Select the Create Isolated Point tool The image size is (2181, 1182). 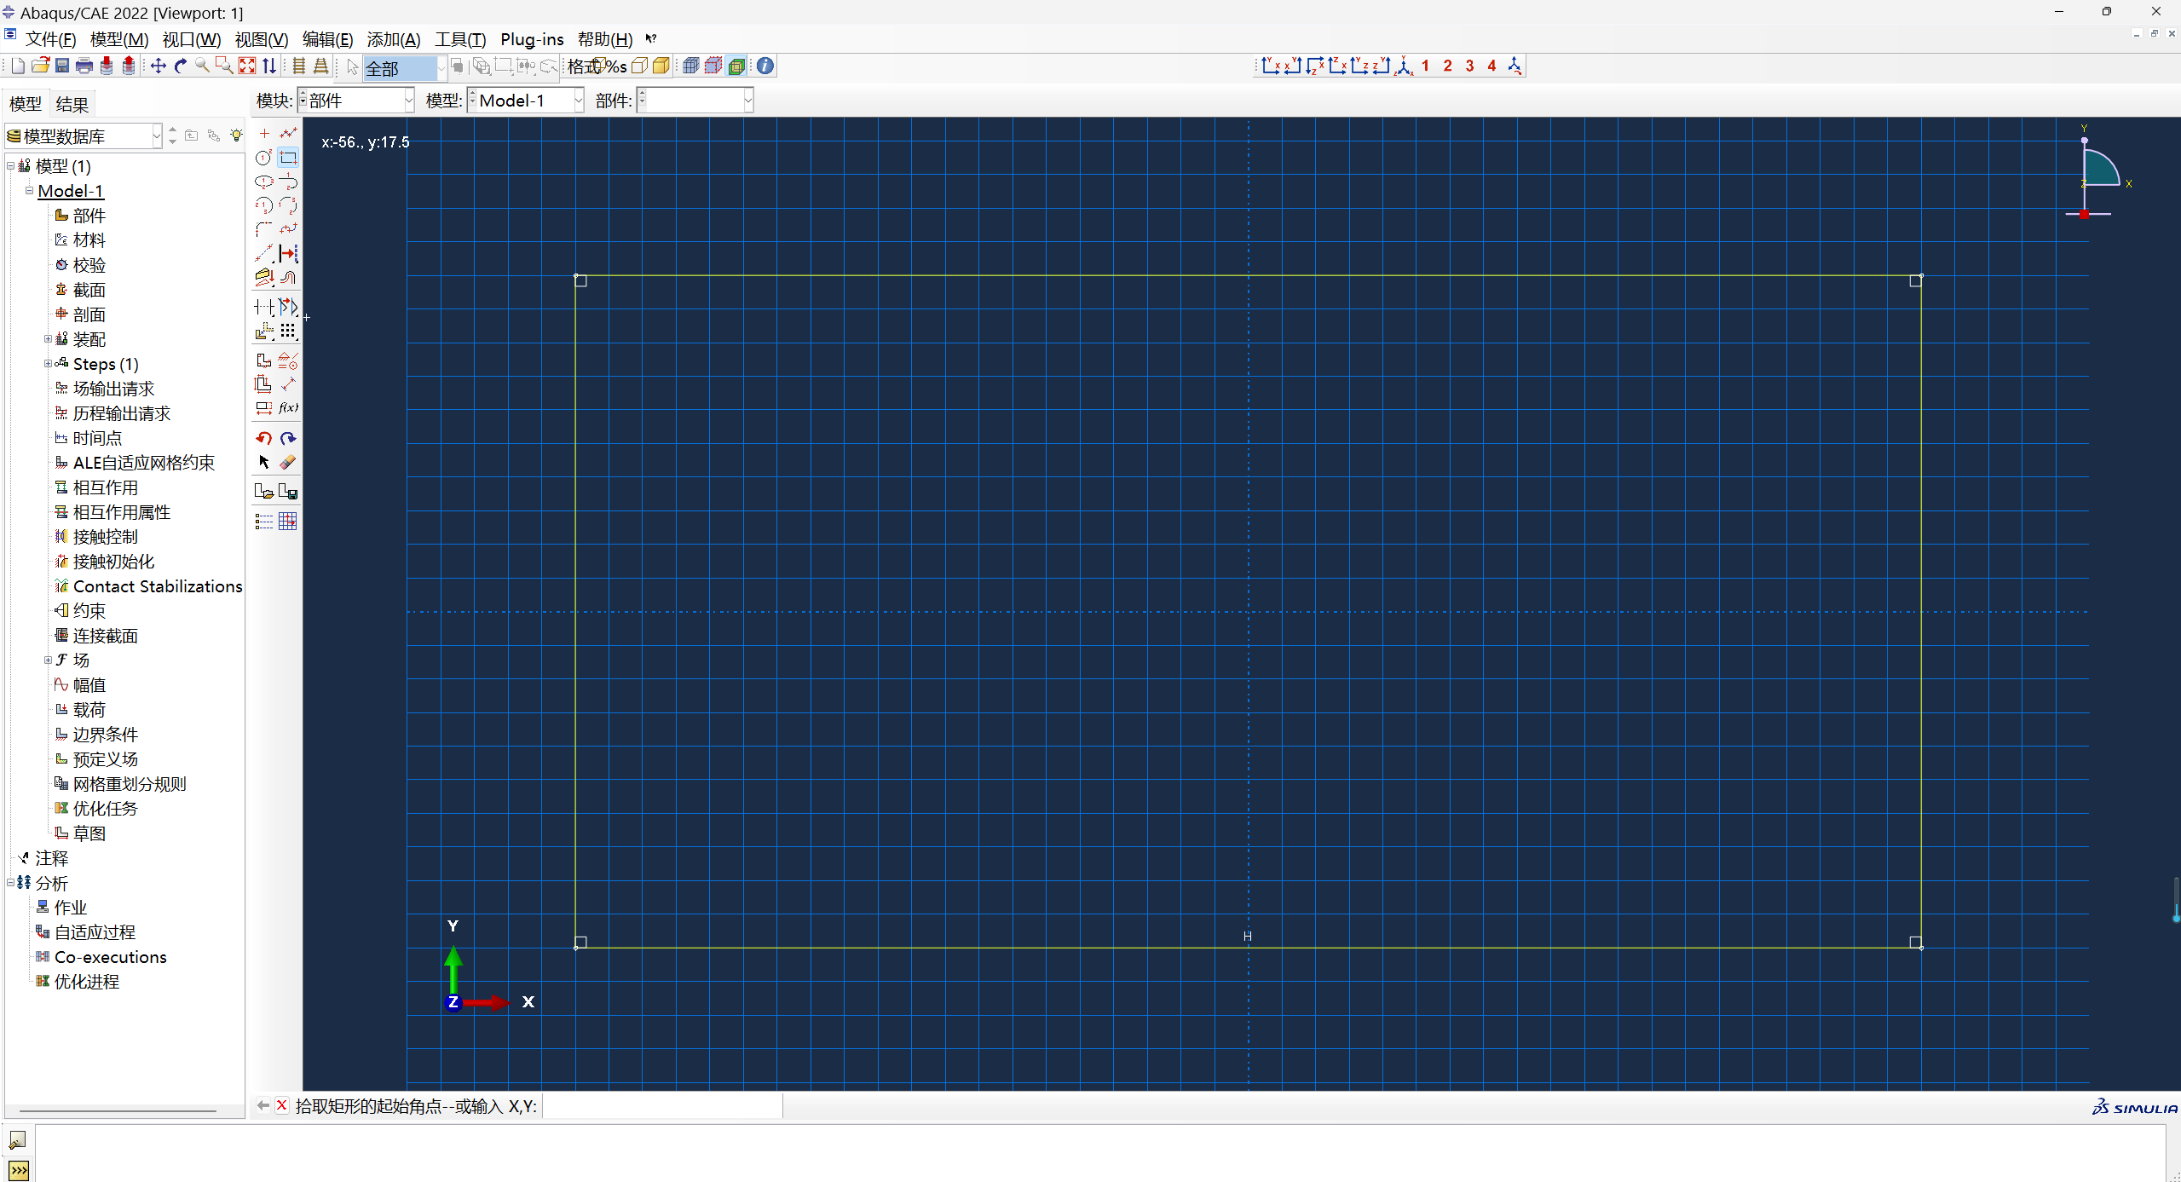pos(264,134)
